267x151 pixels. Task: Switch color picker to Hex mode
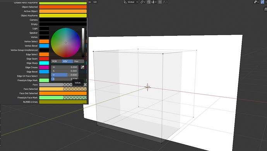pos(79,61)
